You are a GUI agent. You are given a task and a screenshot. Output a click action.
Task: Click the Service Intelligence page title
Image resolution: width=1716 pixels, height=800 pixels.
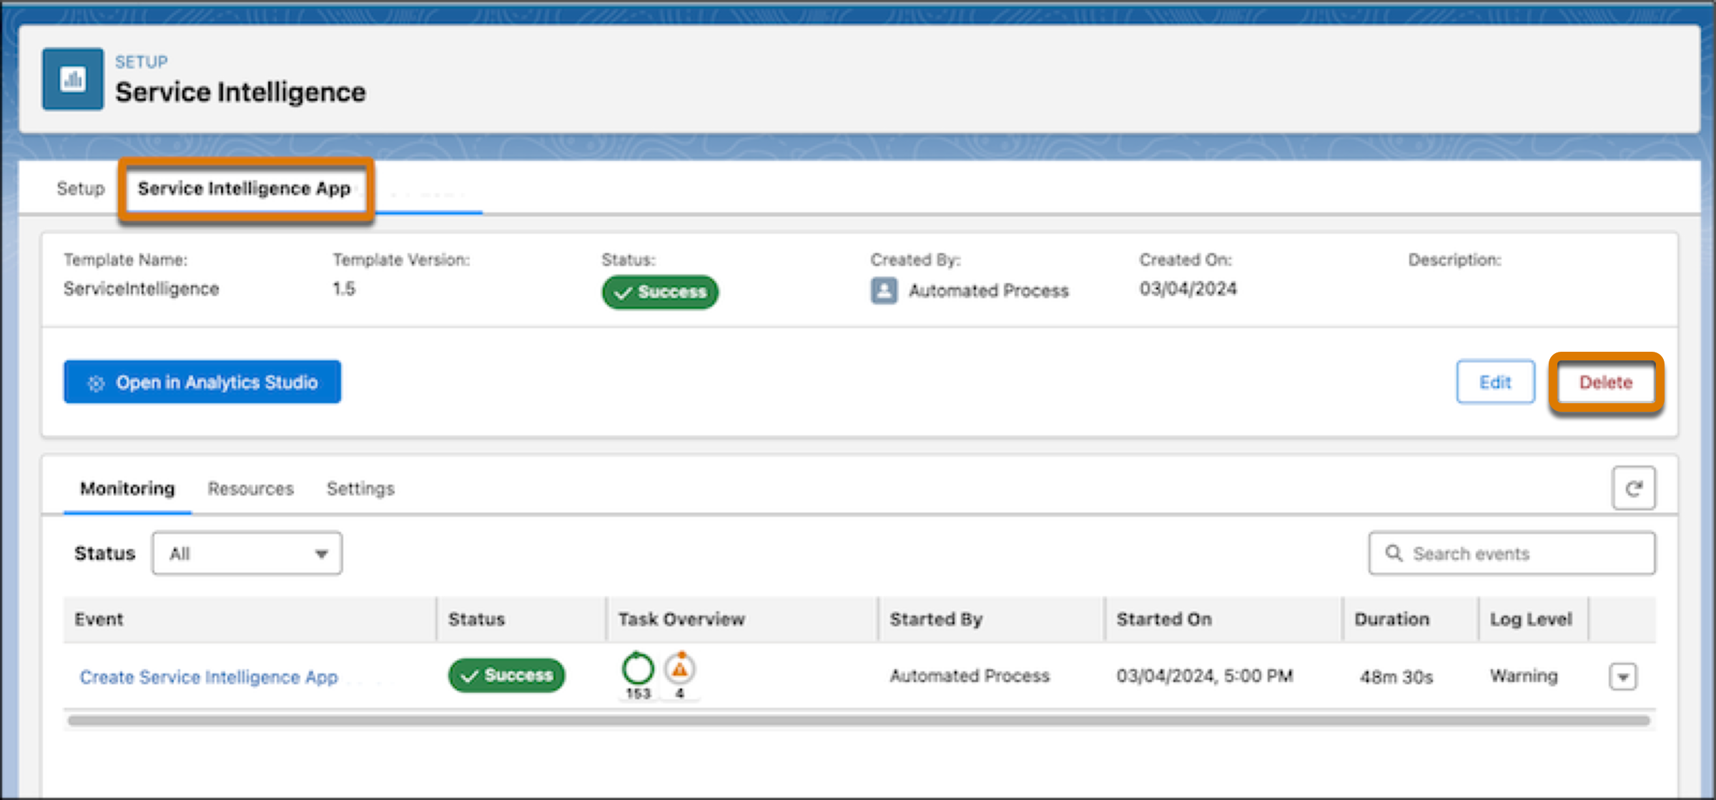240,92
